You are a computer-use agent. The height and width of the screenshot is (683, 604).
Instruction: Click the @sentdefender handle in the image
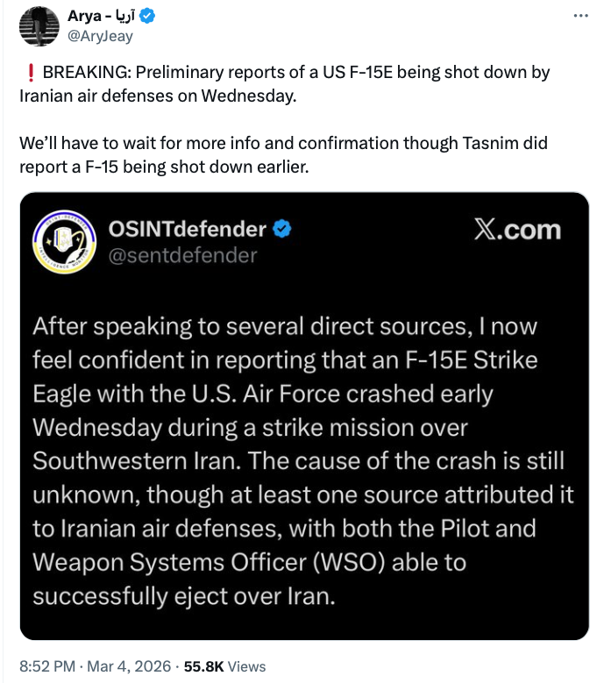point(182,255)
